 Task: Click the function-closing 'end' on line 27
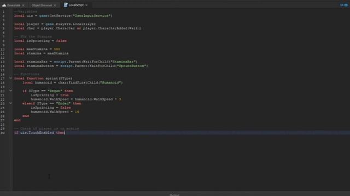coord(17,120)
